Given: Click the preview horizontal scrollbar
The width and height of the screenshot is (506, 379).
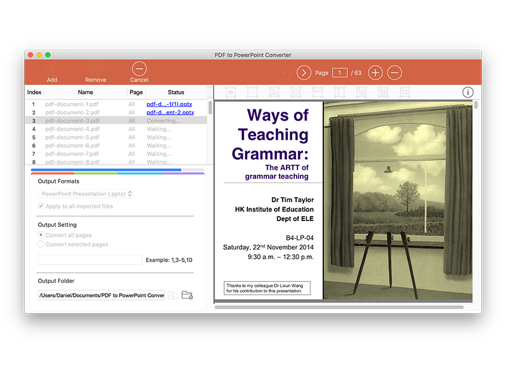Looking at the screenshot, I should click(339, 307).
